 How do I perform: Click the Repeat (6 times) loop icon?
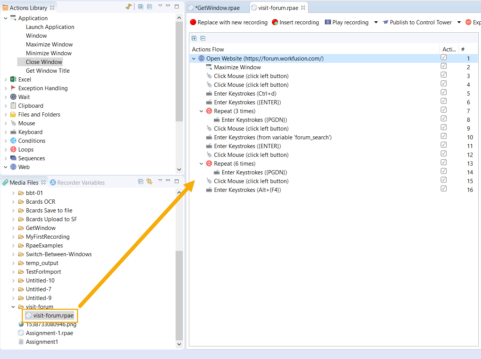[209, 163]
